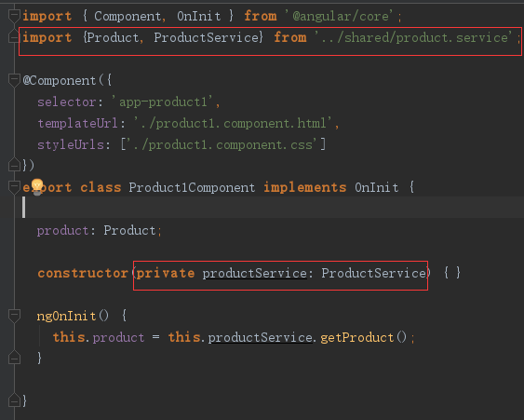Click the Product1Component class name

192,187
